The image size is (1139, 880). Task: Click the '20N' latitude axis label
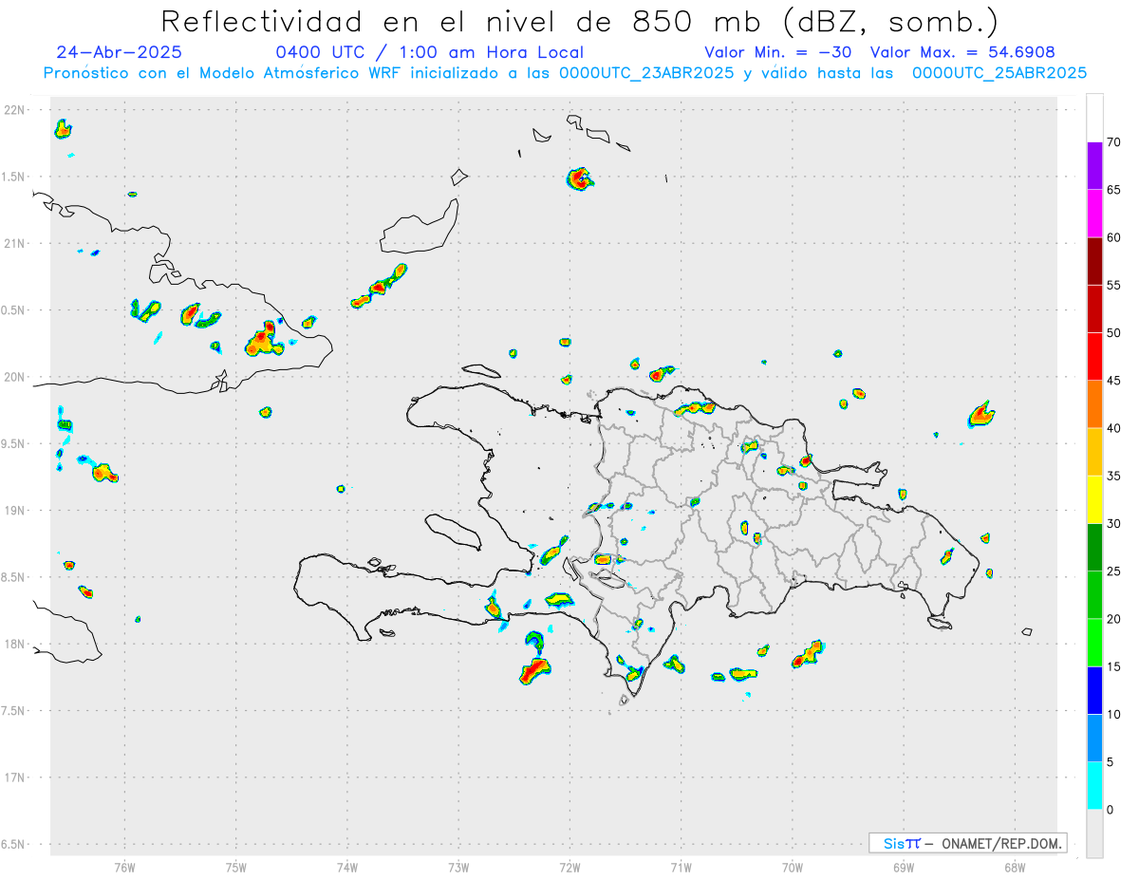[15, 377]
